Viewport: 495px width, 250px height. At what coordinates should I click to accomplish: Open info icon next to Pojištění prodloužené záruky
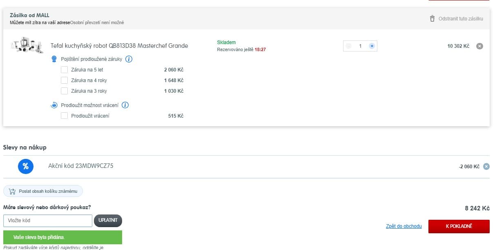(x=129, y=59)
